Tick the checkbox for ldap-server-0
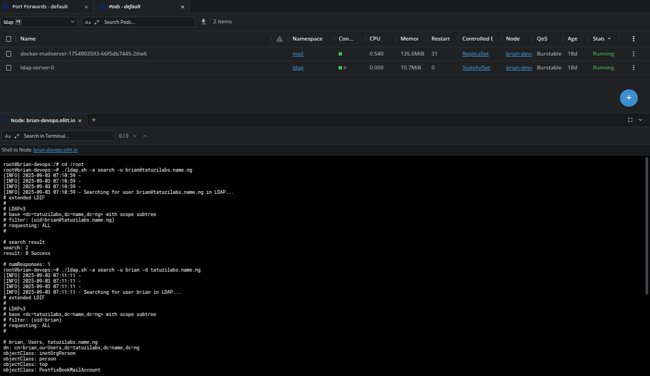Screen dimensions: 650x376 click(8, 68)
